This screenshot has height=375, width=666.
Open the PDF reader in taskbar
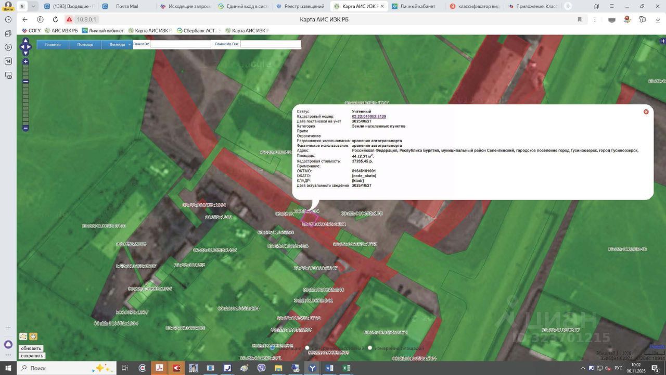click(160, 368)
